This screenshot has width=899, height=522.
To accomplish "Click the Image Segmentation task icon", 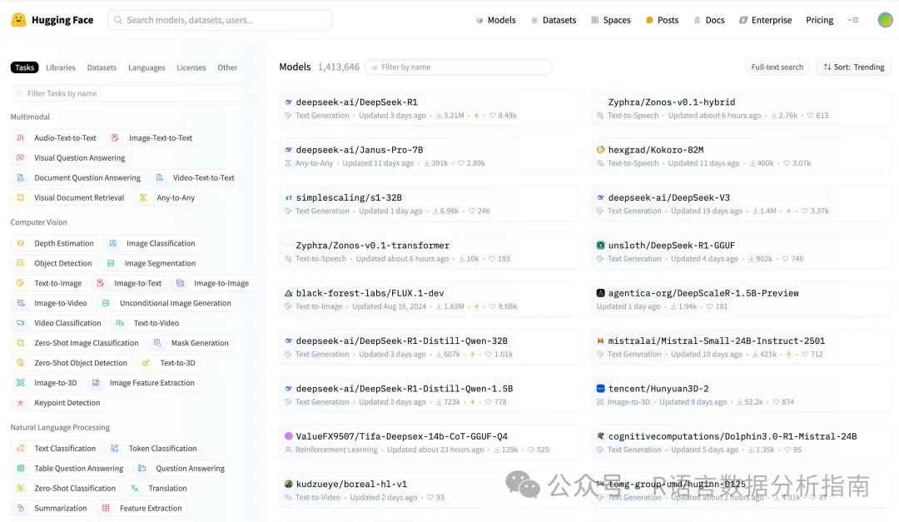I will click(111, 263).
